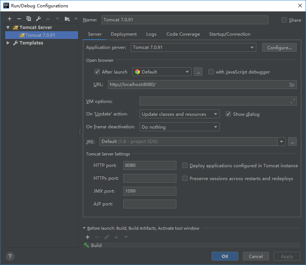Add new configuration with plus icon
306x265 pixels.
tap(9, 19)
